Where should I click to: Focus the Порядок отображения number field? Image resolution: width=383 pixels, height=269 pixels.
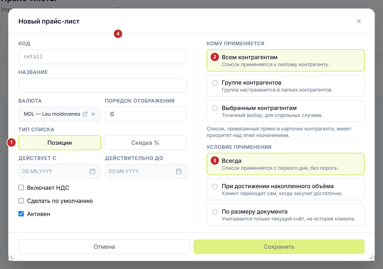pos(146,114)
